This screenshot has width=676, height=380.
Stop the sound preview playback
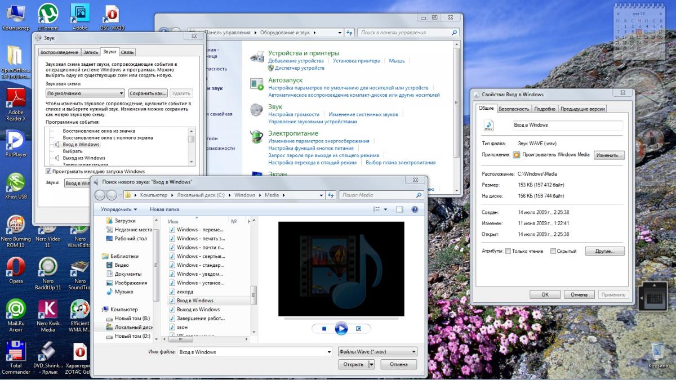(x=324, y=329)
